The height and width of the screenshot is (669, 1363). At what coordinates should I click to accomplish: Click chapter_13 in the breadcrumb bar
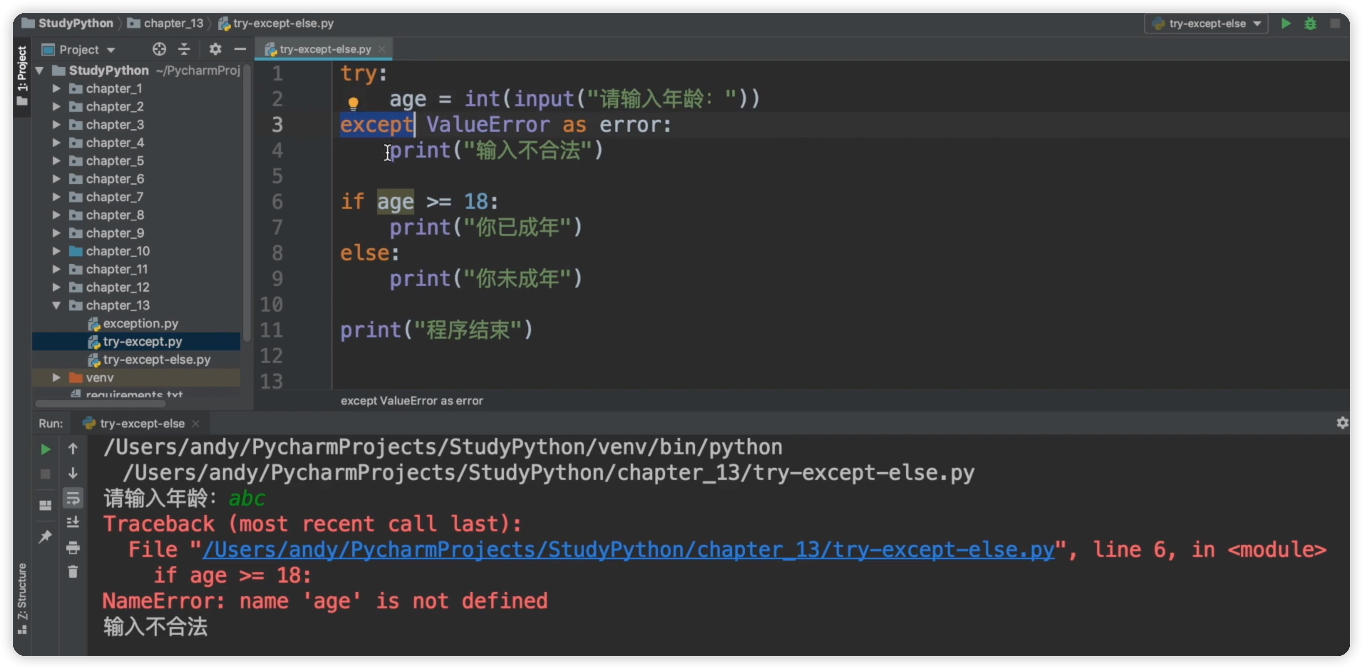click(166, 23)
